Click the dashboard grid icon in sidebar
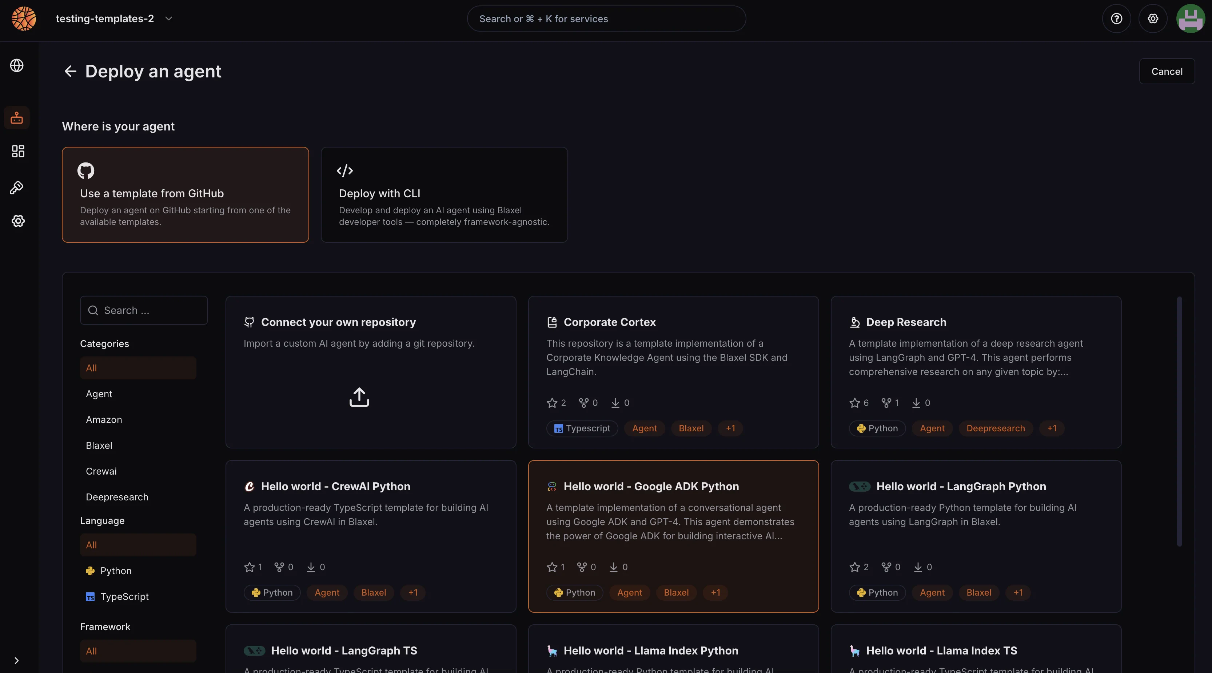The height and width of the screenshot is (673, 1212). (x=17, y=151)
